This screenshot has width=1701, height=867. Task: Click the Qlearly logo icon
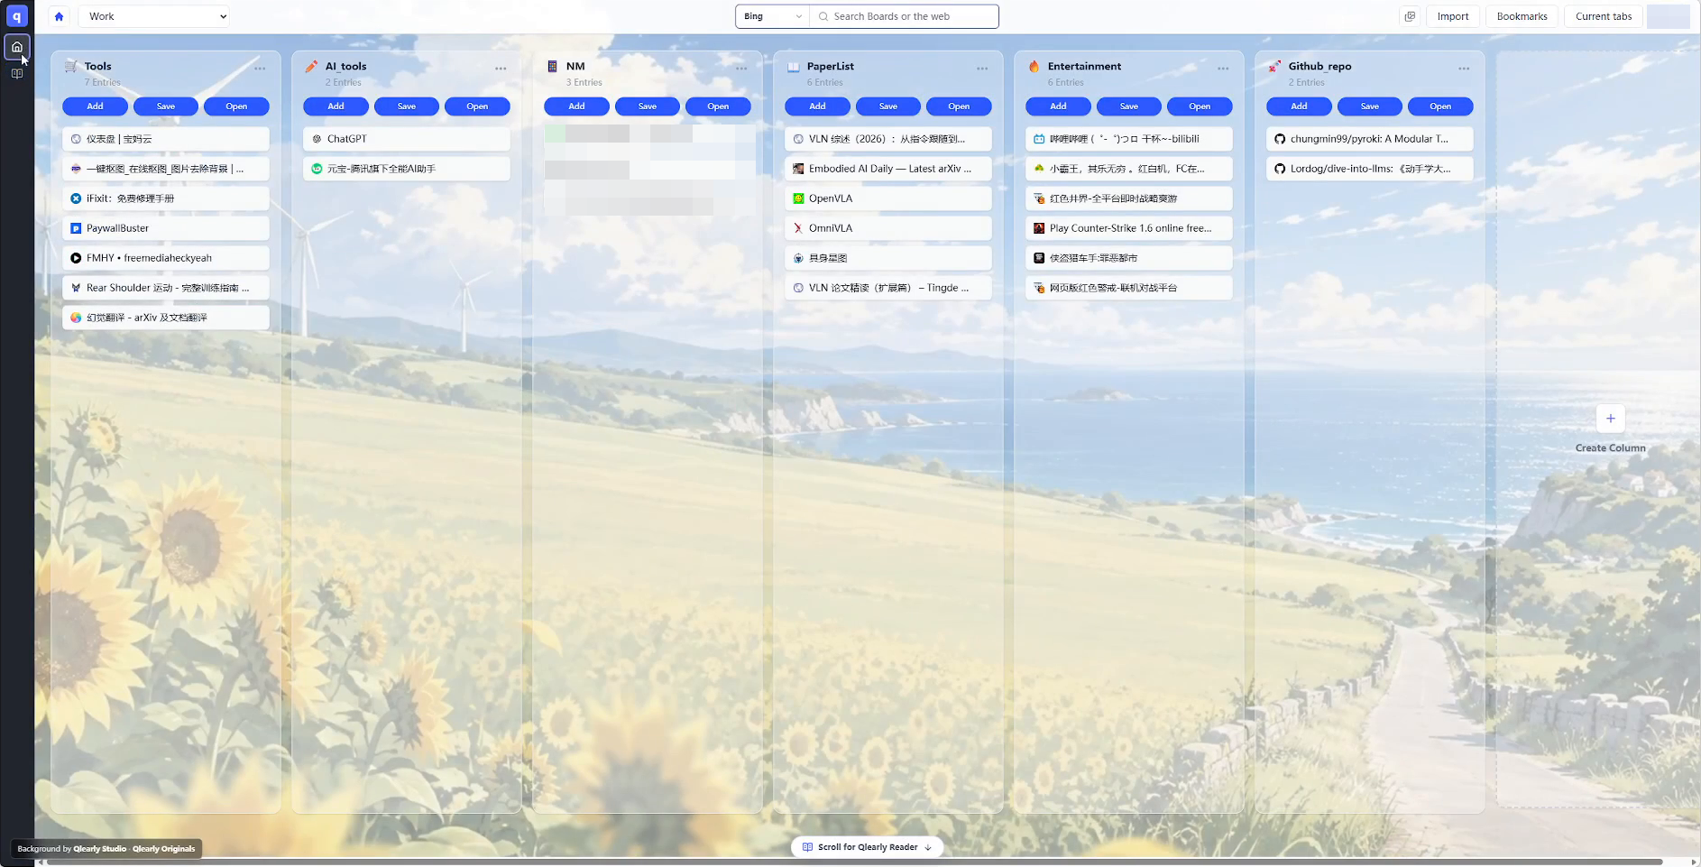pos(17,16)
